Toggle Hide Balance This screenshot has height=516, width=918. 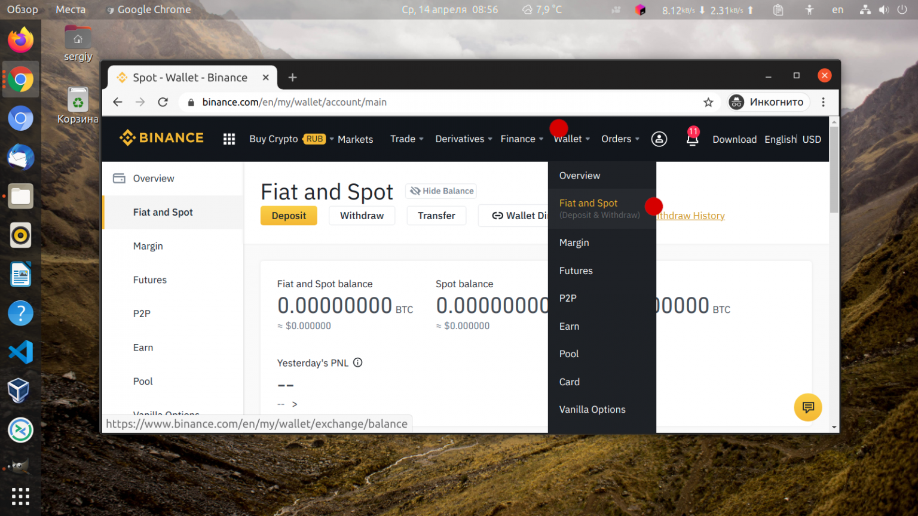441,191
